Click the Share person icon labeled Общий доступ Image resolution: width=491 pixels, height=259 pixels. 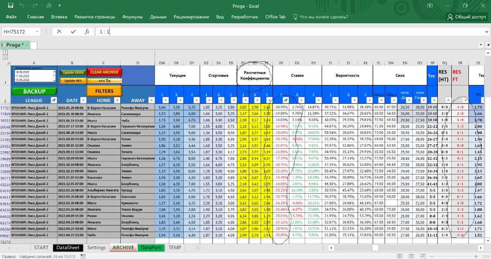tap(466, 17)
